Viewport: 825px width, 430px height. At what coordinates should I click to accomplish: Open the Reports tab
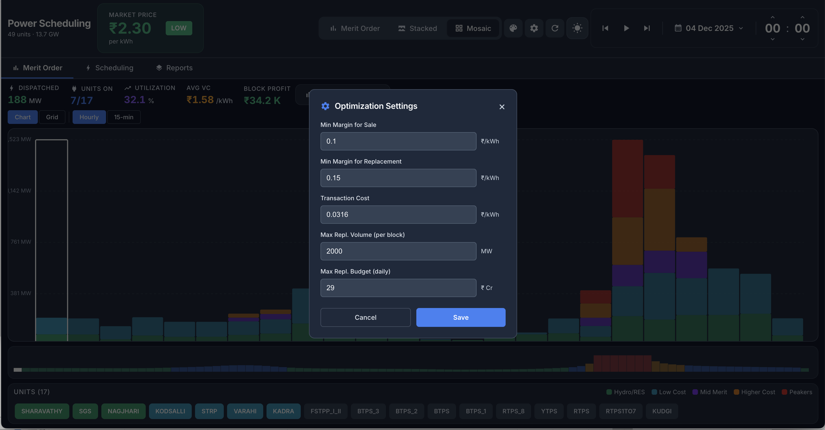tap(174, 68)
